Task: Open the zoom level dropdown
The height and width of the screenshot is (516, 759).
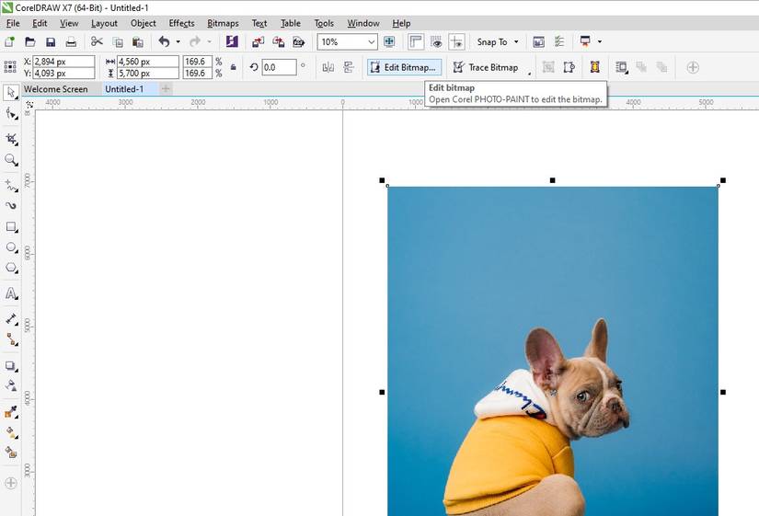Action: click(371, 42)
